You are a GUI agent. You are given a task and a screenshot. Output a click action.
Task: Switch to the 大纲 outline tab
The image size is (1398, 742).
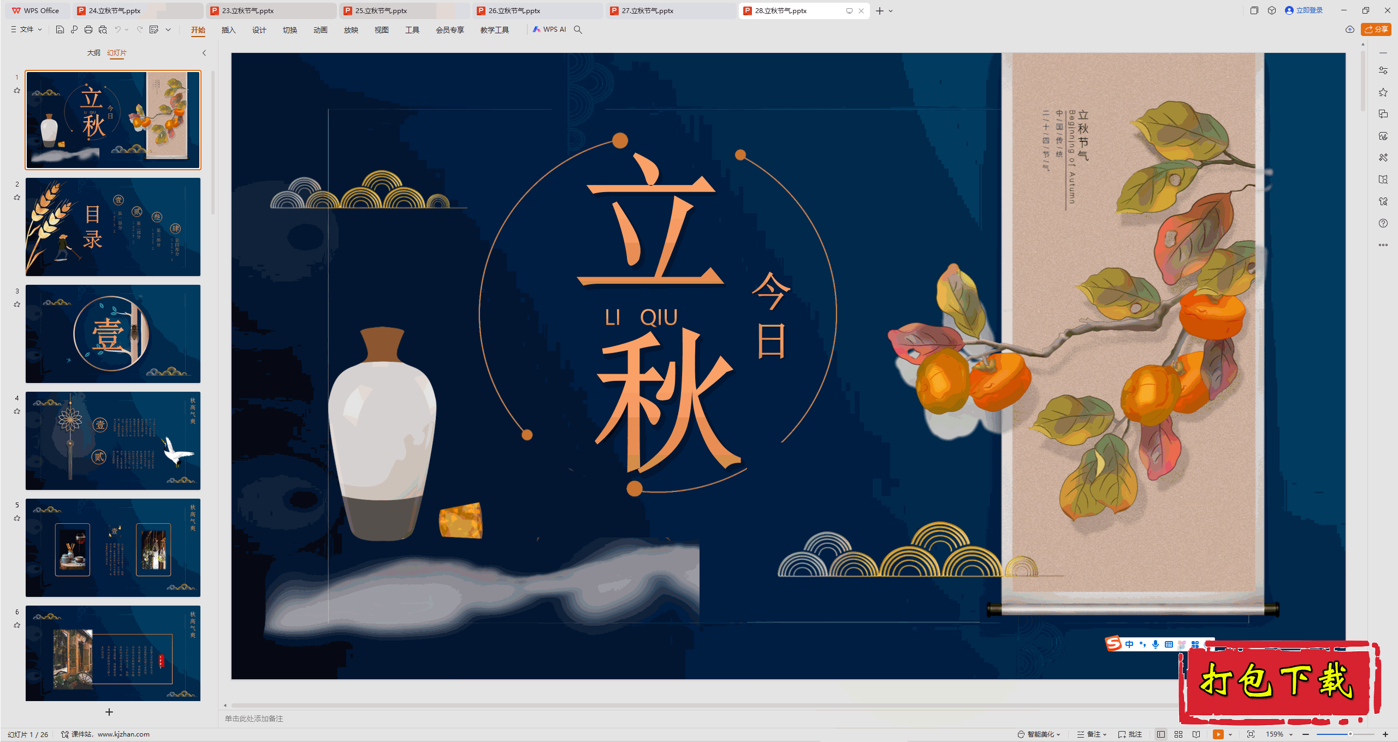point(94,53)
